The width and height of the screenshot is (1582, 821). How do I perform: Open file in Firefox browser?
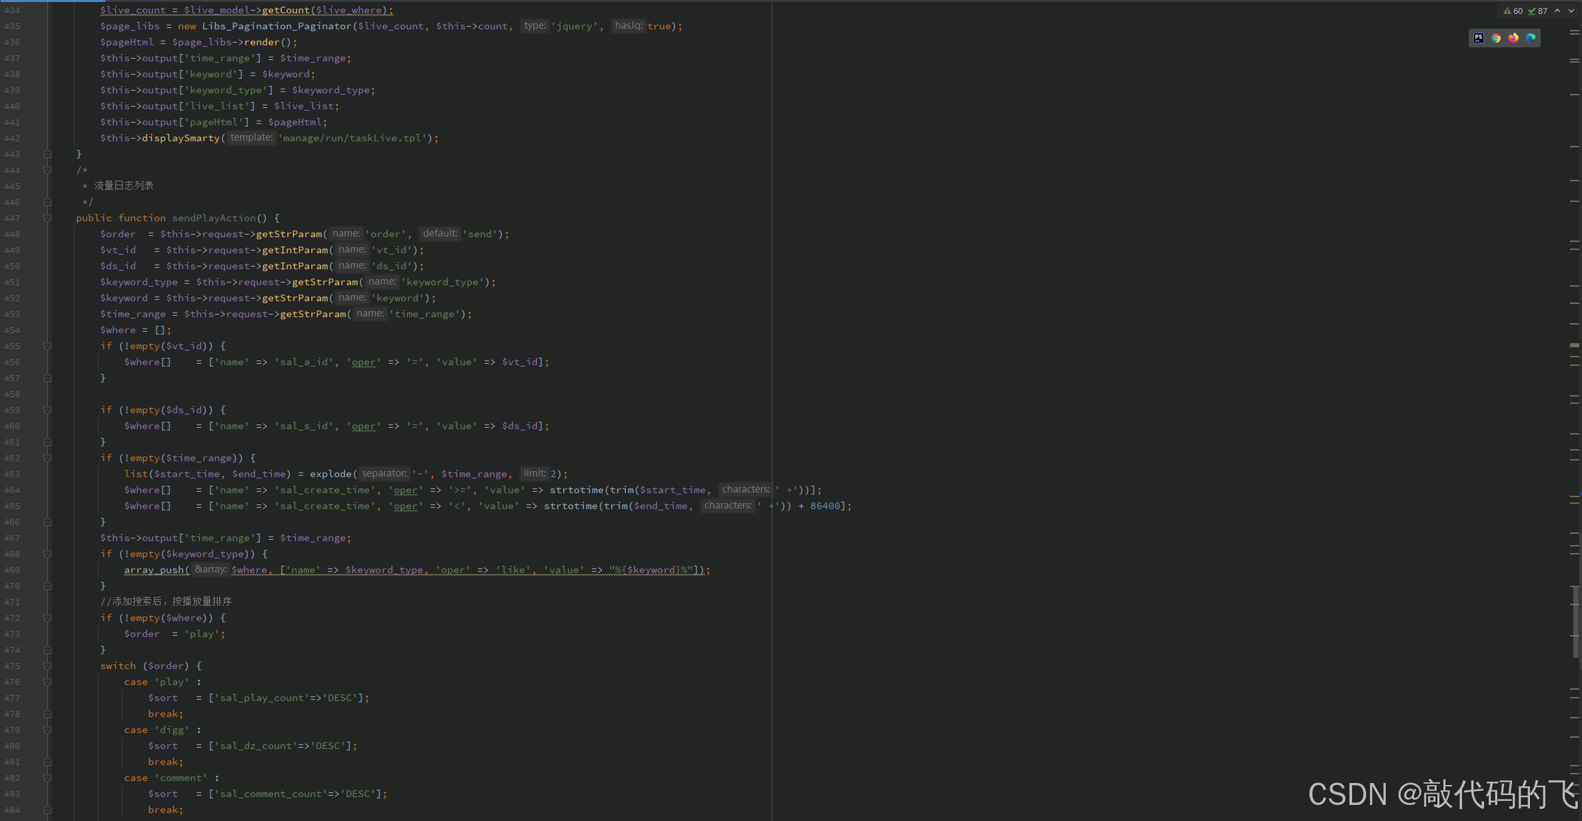coord(1513,38)
